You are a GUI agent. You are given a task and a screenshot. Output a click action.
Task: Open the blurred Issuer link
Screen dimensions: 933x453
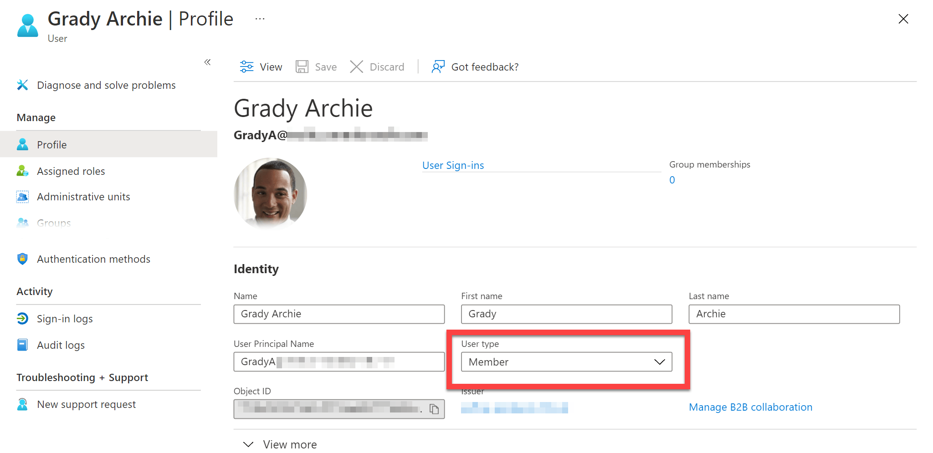coord(514,407)
